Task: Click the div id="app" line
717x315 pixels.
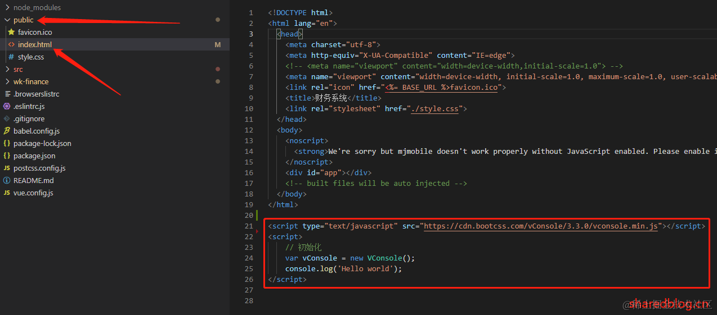Action: click(328, 173)
